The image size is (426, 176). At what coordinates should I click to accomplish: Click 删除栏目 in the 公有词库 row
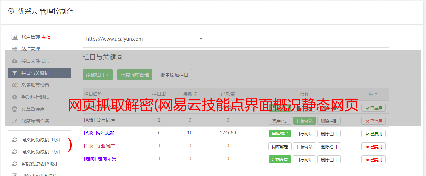tap(329, 121)
